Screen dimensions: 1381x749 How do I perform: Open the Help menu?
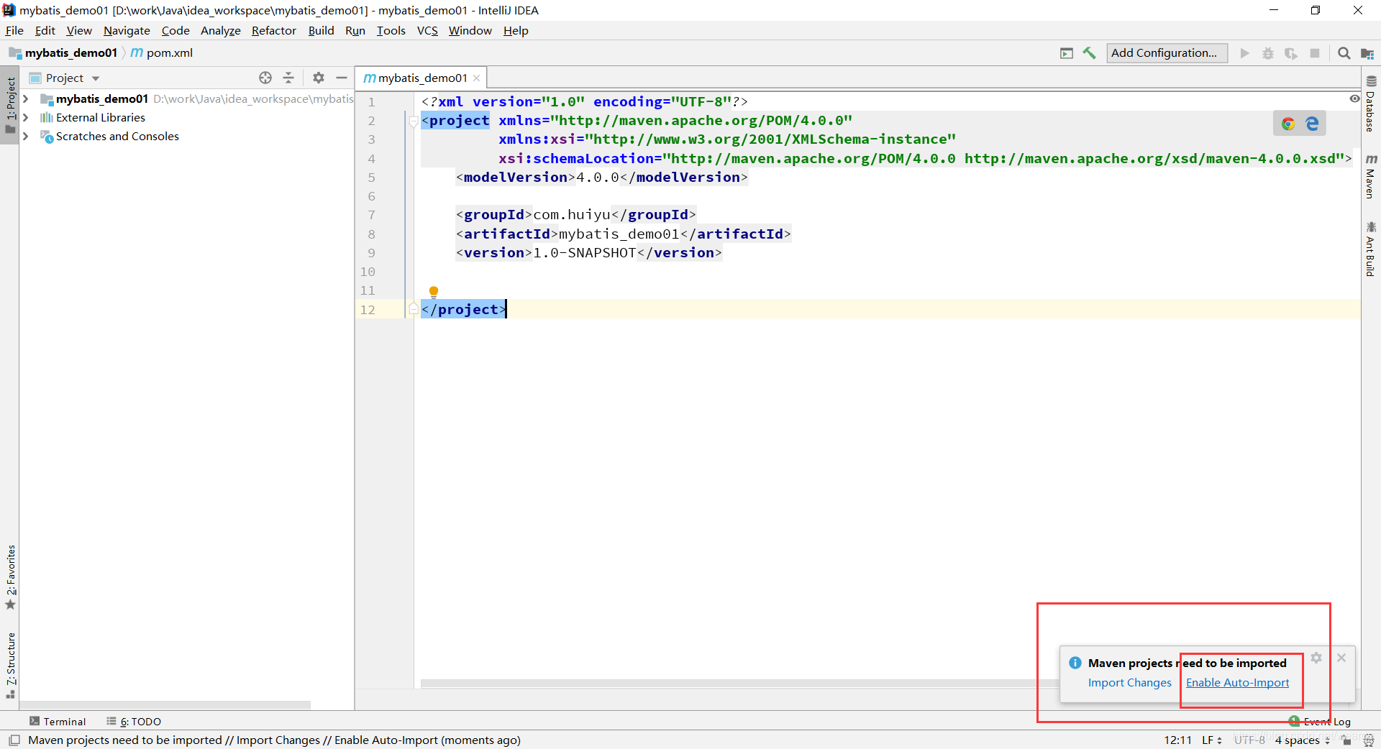pyautogui.click(x=516, y=30)
